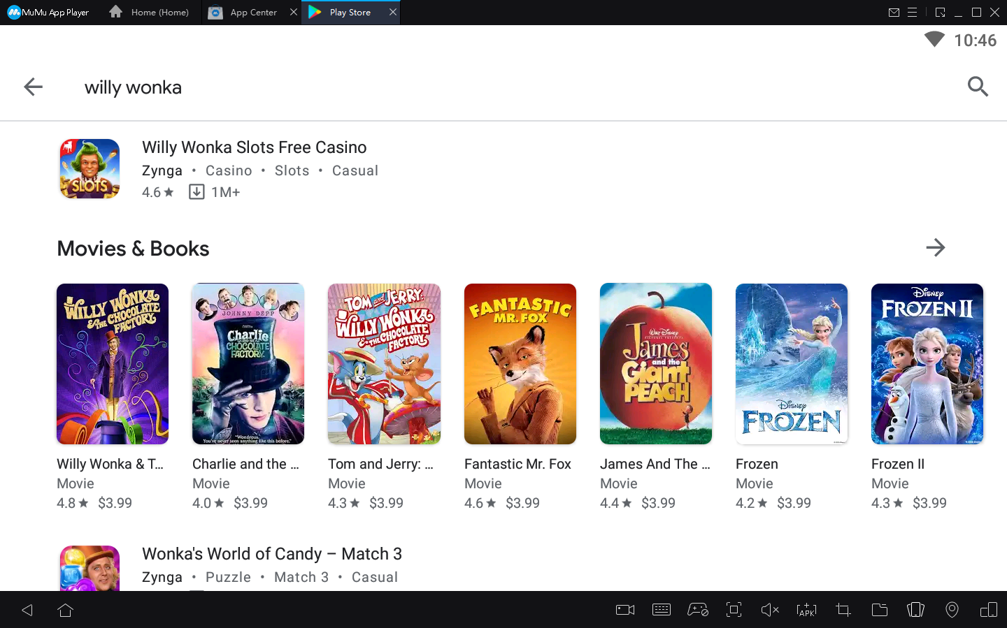
Task: Tap the Android back button in the bottom bar
Action: pos(27,611)
